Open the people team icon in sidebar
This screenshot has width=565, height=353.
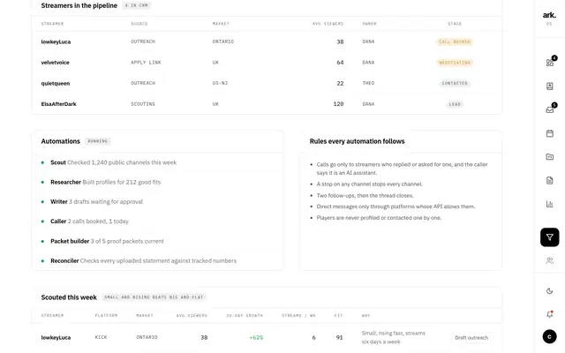click(549, 261)
